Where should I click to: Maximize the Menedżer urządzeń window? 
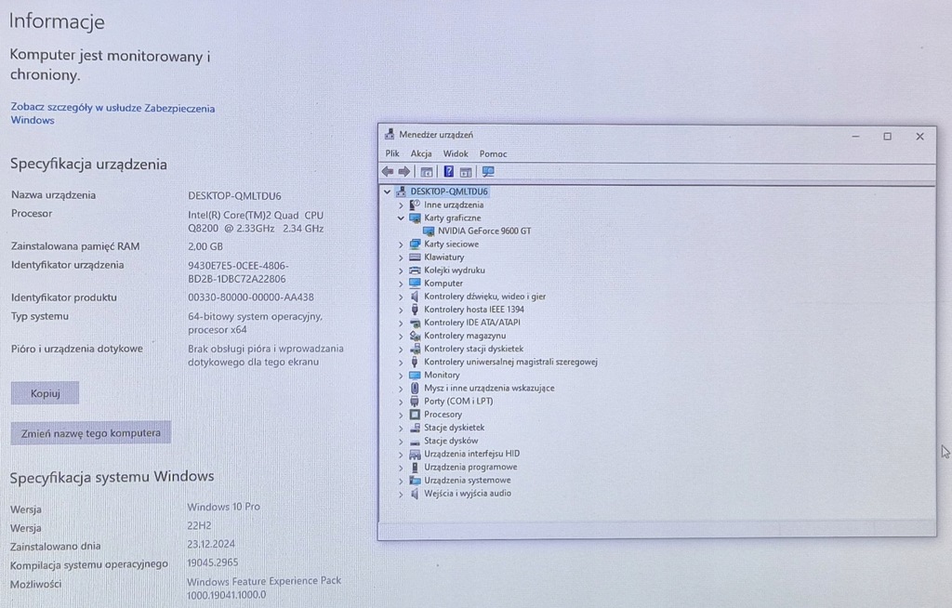point(887,137)
